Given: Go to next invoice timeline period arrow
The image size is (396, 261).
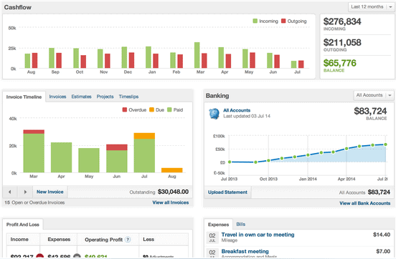Looking at the screenshot, I should pyautogui.click(x=25, y=192).
